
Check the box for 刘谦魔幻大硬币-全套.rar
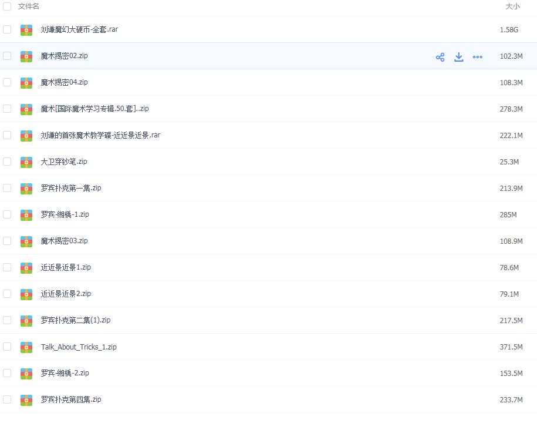(x=7, y=29)
